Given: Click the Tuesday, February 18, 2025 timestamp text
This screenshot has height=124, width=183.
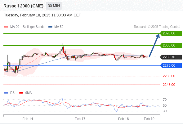Looking at the screenshot, I should [42, 15].
